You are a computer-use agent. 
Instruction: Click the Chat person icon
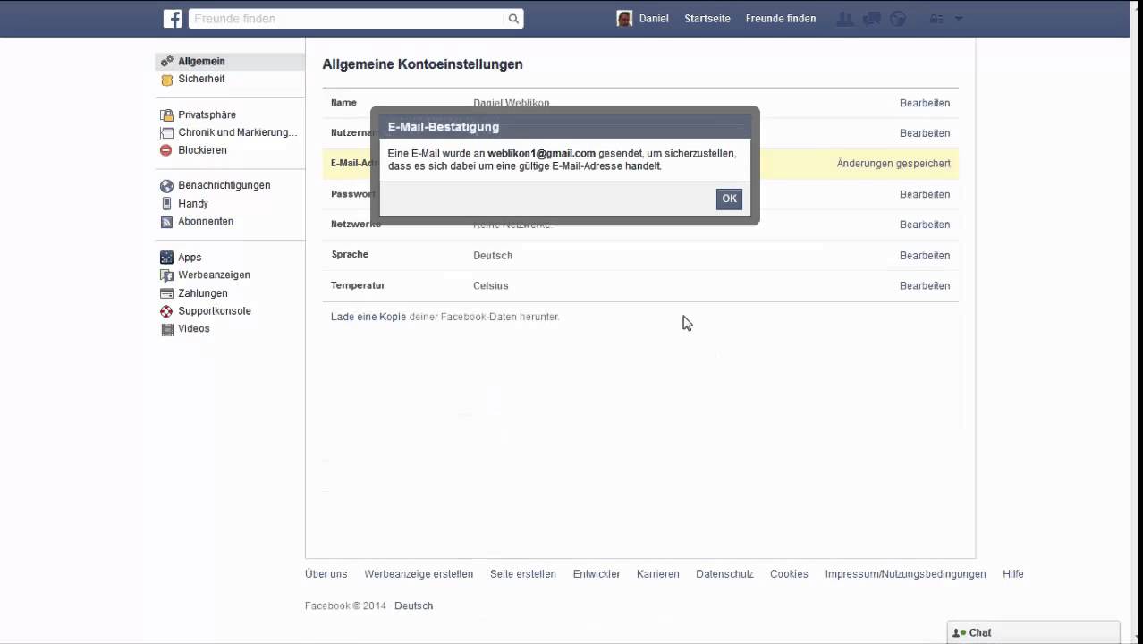(x=960, y=632)
